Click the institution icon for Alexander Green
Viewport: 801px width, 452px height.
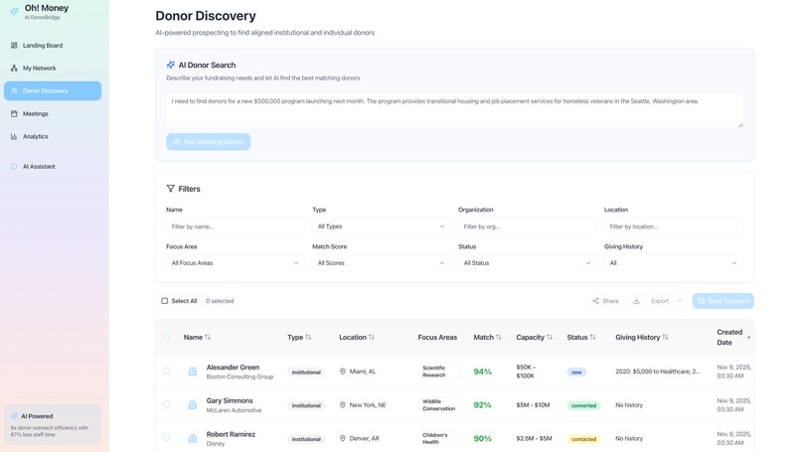pyautogui.click(x=193, y=372)
